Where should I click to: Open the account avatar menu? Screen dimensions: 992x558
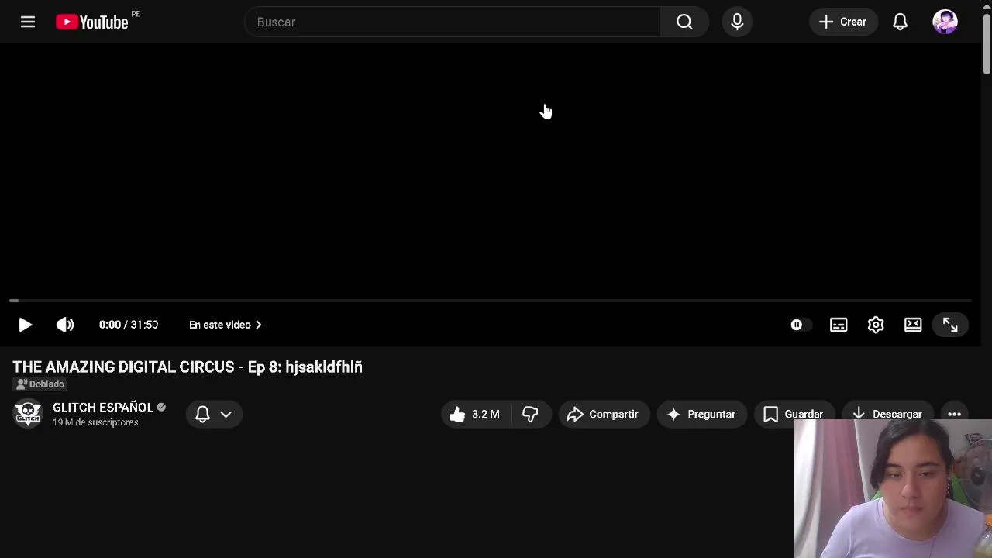tap(945, 22)
